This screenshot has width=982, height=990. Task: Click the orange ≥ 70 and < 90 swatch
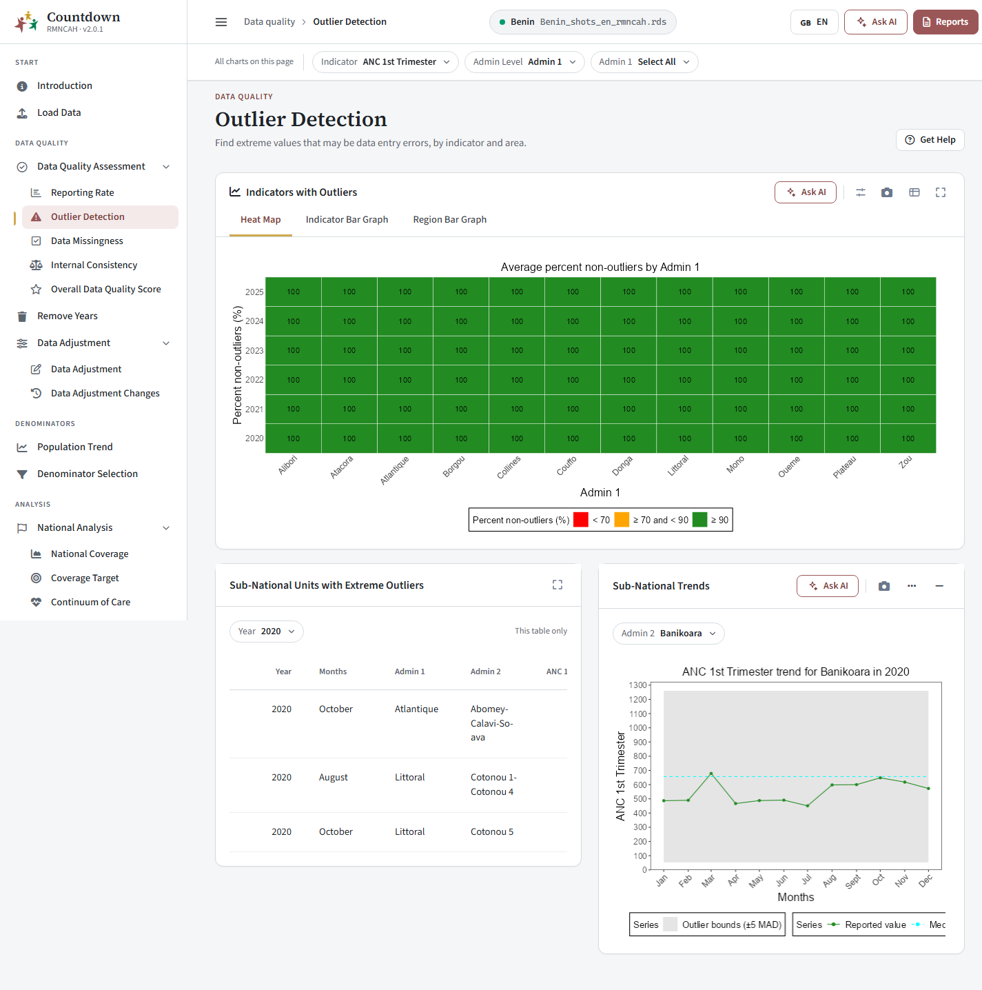(622, 520)
